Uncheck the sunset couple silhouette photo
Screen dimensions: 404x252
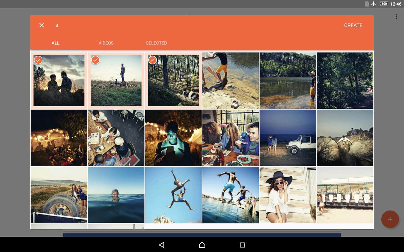point(59,81)
